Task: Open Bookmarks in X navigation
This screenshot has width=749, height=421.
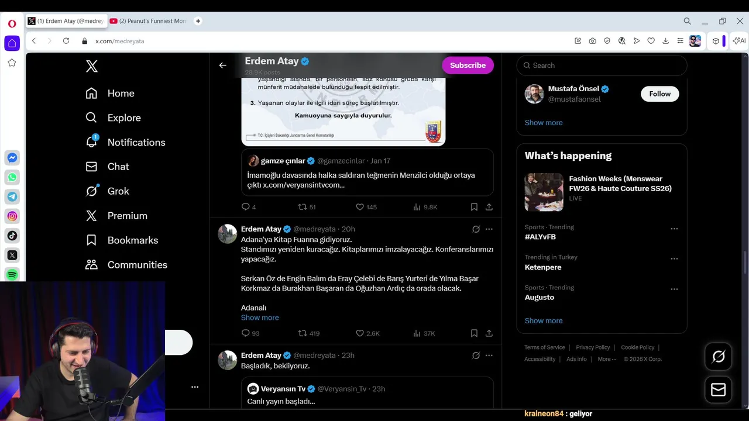Action: tap(122, 240)
